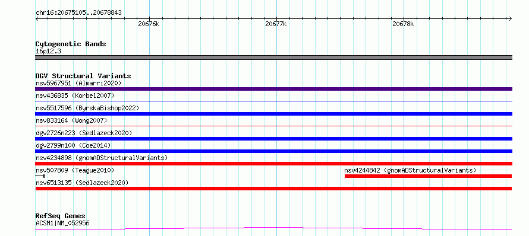Open the nsv436835 (Korbel2007) label

click(x=75, y=95)
